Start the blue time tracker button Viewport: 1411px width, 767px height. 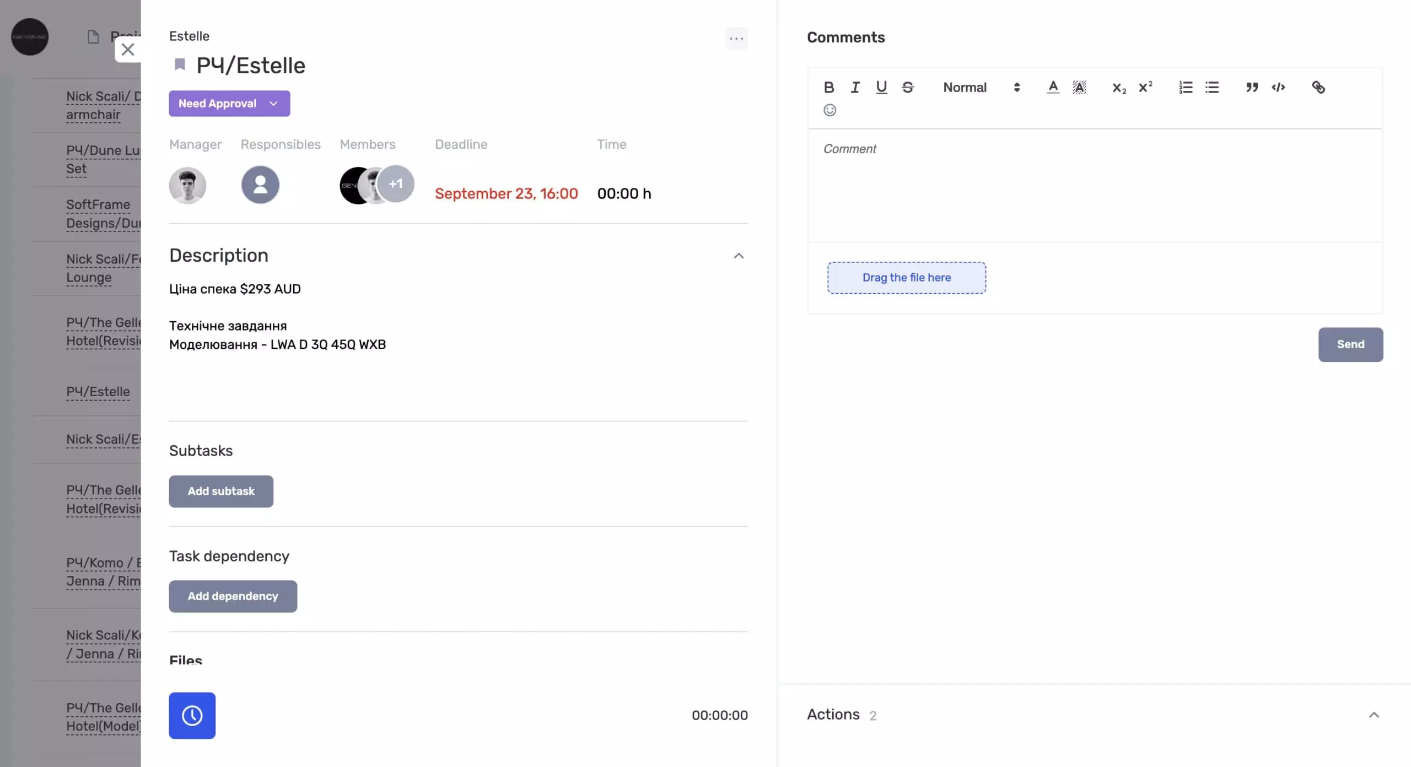[192, 715]
